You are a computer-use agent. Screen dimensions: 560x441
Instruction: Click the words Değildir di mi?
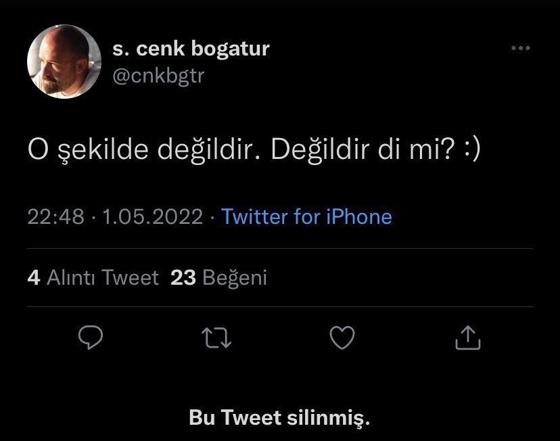tap(363, 149)
